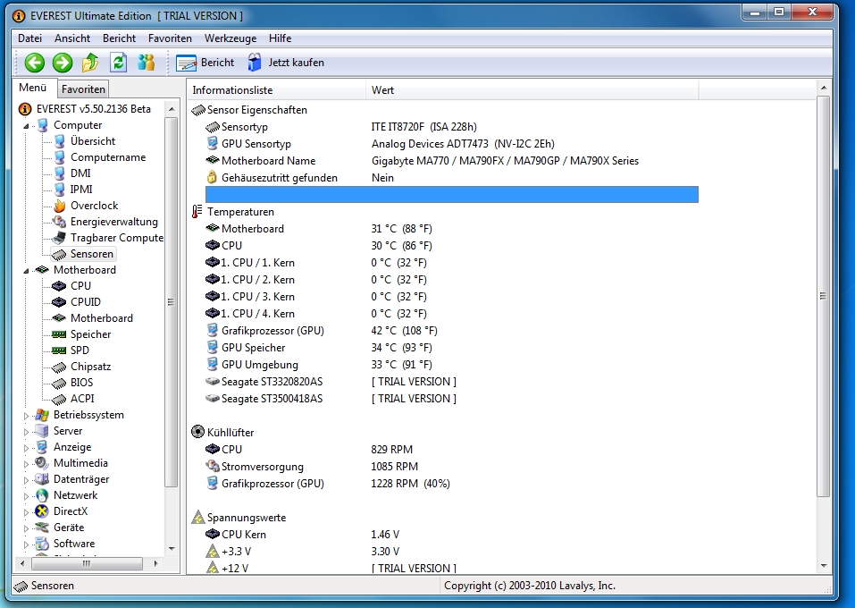855x608 pixels.
Task: Sort by the Informationsliste column header
Action: click(x=277, y=90)
